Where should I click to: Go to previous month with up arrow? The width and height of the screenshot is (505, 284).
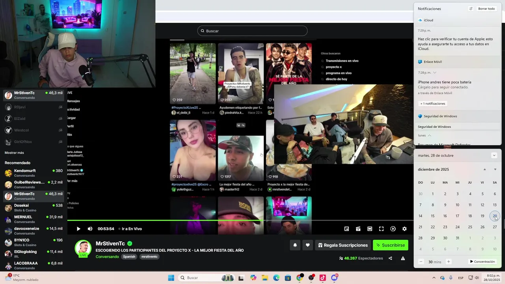pyautogui.click(x=485, y=169)
